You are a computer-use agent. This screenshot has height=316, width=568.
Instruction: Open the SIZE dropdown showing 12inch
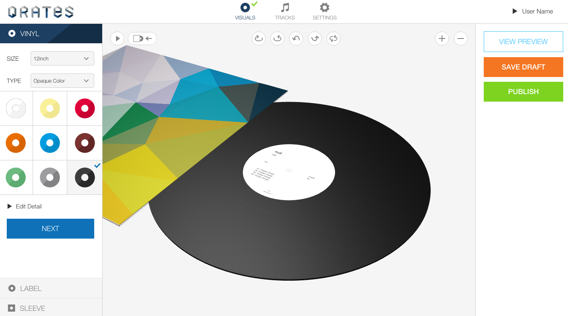click(62, 58)
